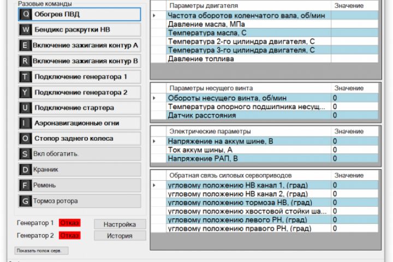
Task: Toggle the Аэронавигационные огни command
Action: pos(80,123)
